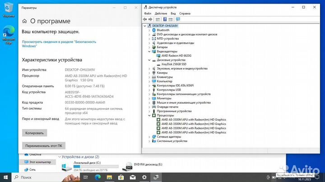Open Microsoft Edge desktop shortcut
Image resolution: width=325 pixels, height=182 pixels.
[9, 35]
